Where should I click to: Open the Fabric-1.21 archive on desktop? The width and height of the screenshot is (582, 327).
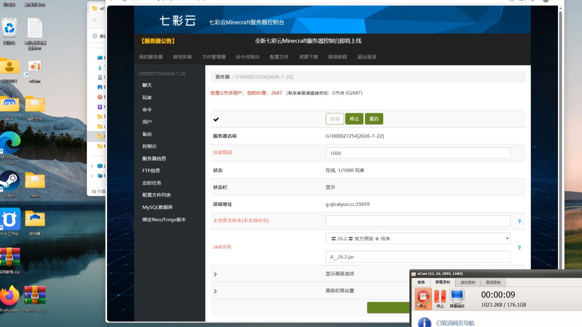(35, 299)
